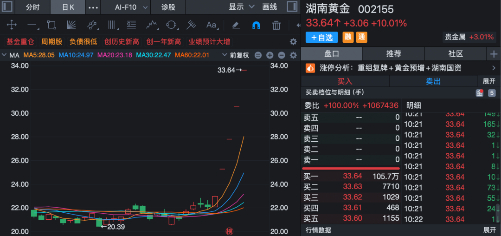Select the move/pan crosshair drawing tool
The image size is (501, 236).
coord(12,25)
